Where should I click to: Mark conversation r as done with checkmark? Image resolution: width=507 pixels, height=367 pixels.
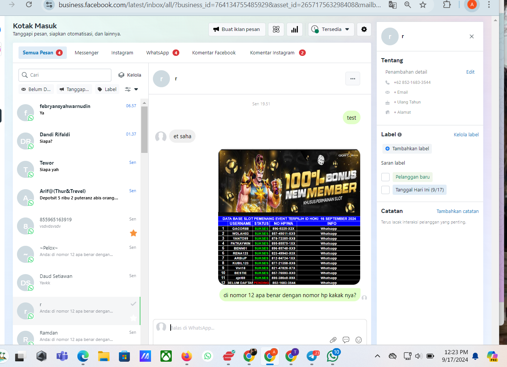tap(133, 304)
